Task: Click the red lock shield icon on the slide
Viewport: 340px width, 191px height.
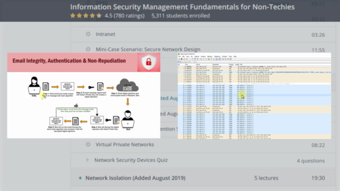Action: (x=149, y=63)
